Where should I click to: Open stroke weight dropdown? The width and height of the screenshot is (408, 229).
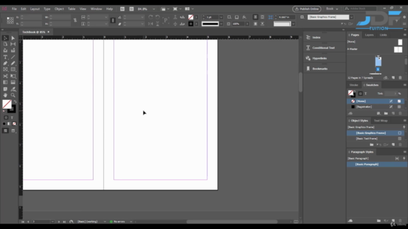221,17
